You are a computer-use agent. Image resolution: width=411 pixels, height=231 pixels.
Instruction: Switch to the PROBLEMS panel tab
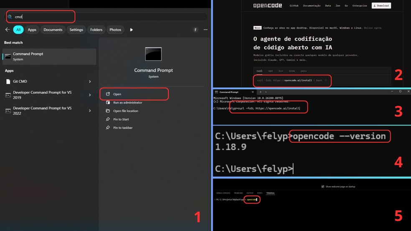pos(238,193)
